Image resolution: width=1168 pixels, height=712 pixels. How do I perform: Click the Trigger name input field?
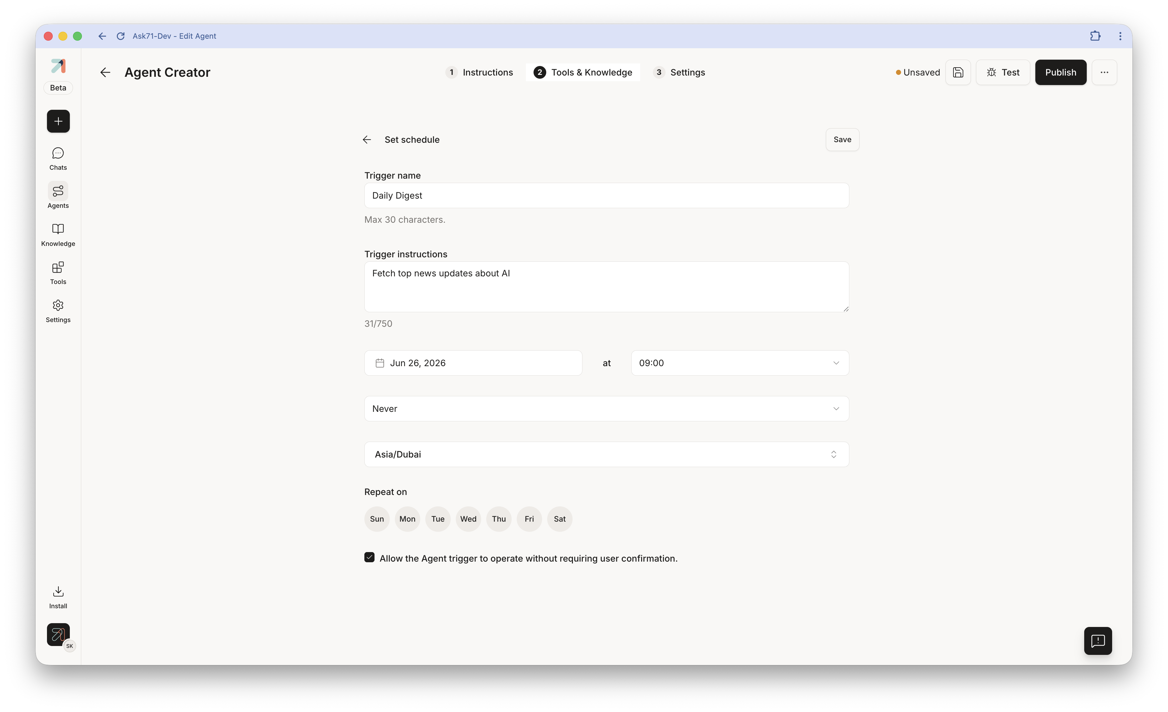[x=607, y=196]
